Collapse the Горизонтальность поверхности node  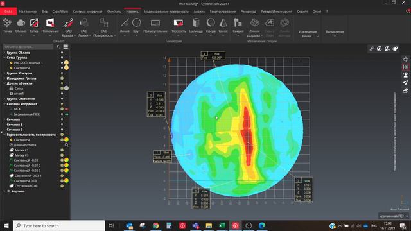pos(4,135)
